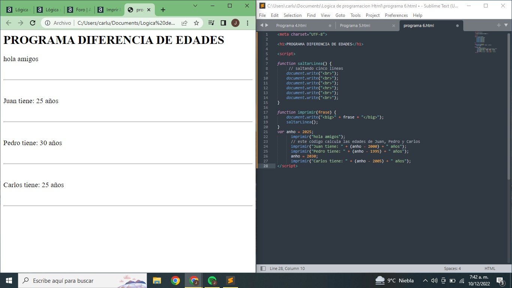Open Spotify from taskbar
512x288 pixels.
[212, 280]
